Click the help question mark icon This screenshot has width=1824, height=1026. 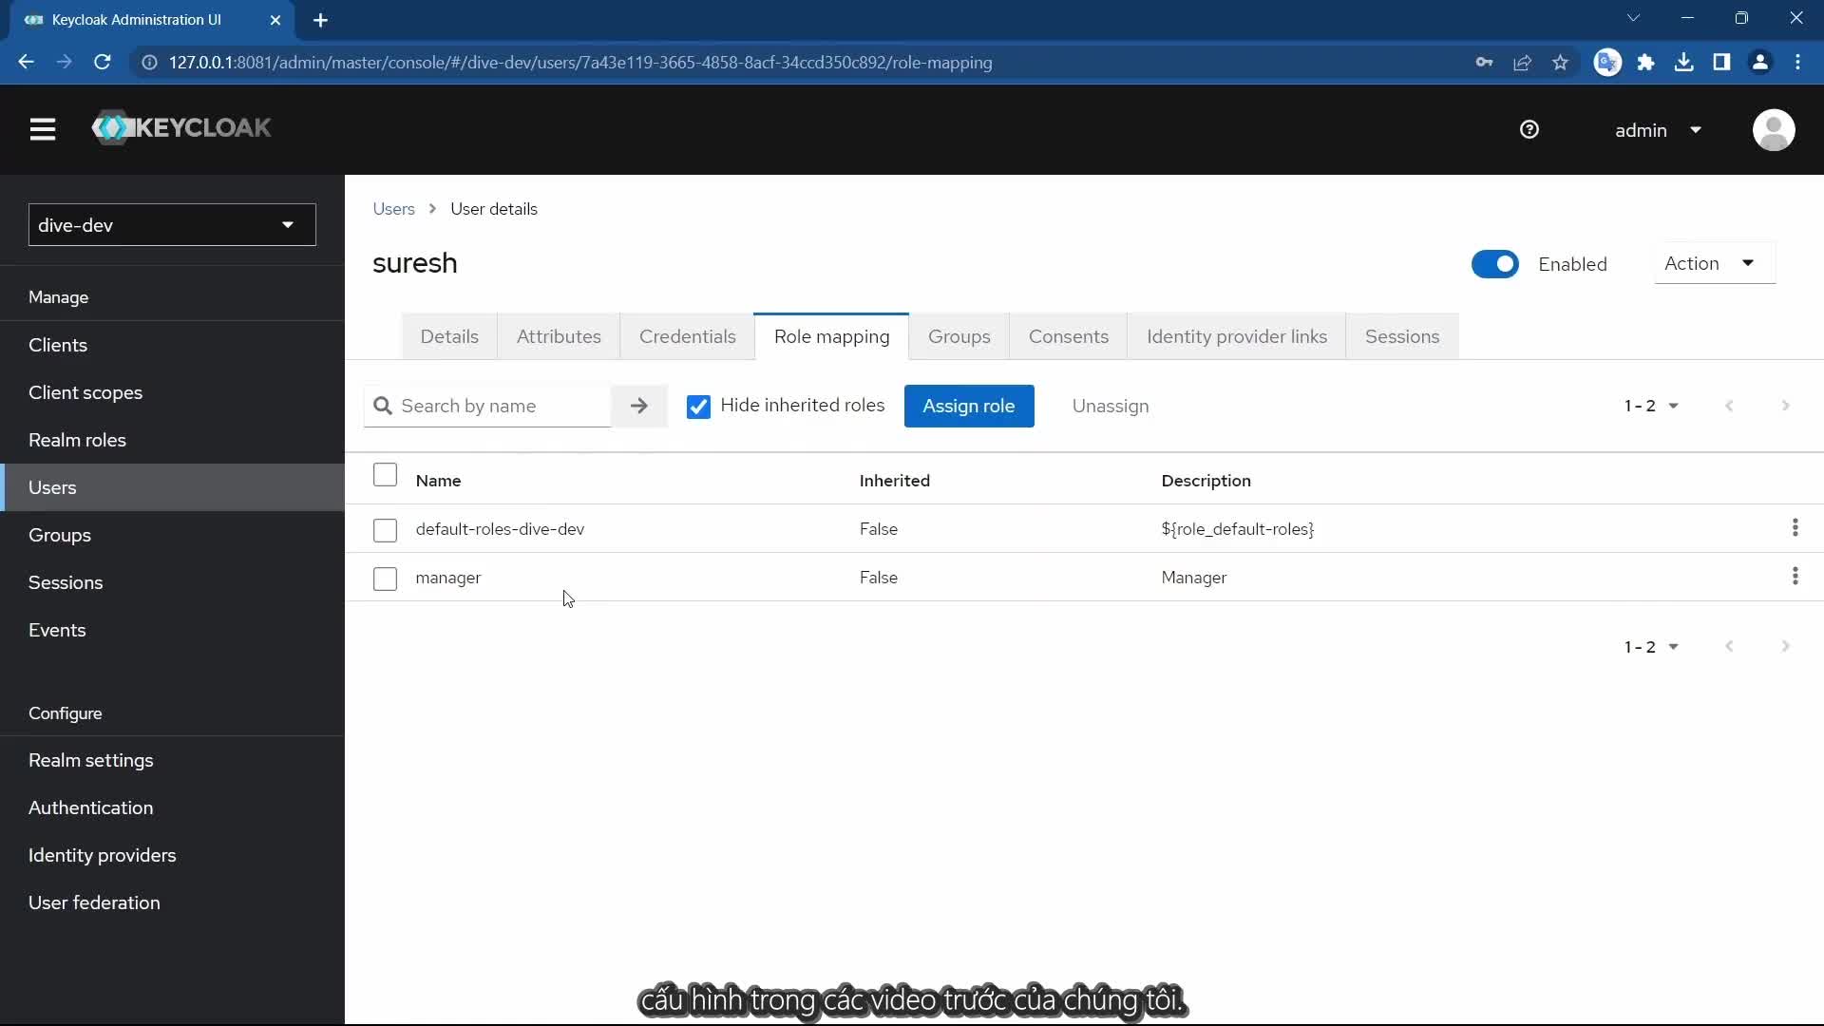tap(1529, 130)
